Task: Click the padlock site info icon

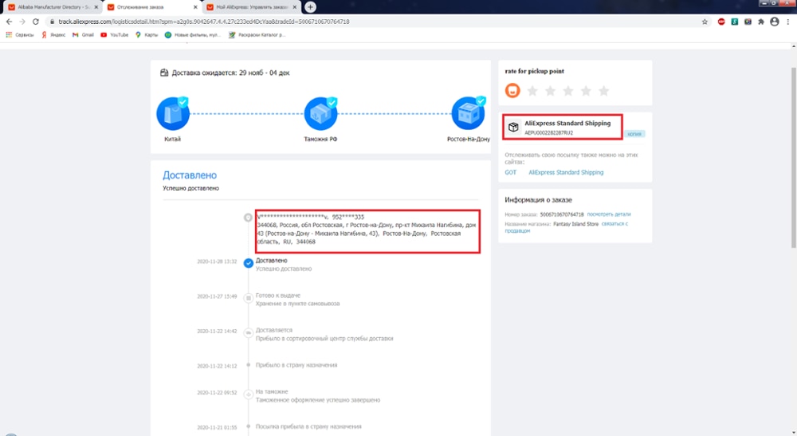Action: [x=52, y=22]
